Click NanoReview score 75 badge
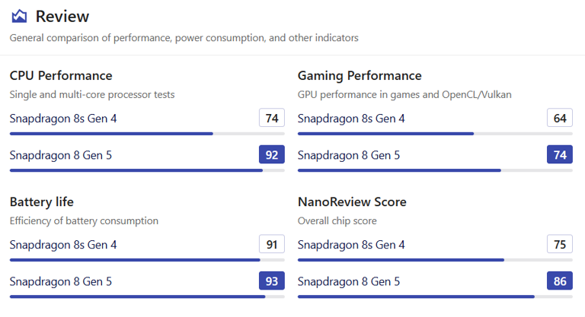Image resolution: width=585 pixels, height=317 pixels. coord(560,244)
